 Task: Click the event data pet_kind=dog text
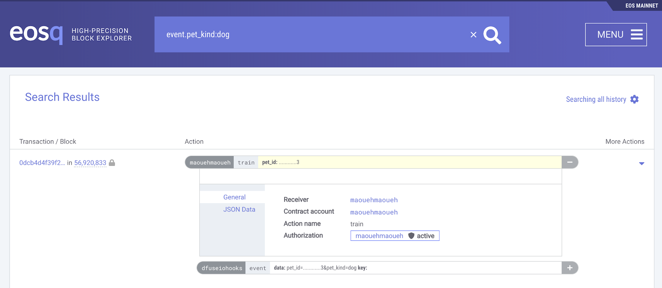pyautogui.click(x=321, y=268)
